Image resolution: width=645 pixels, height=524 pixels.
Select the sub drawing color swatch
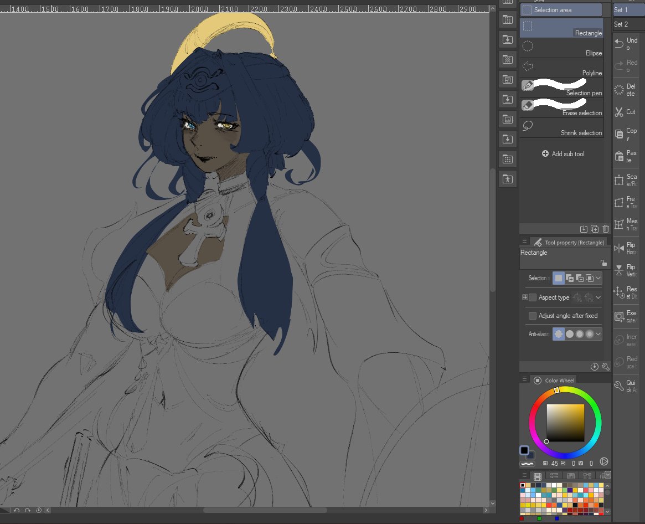[530, 455]
